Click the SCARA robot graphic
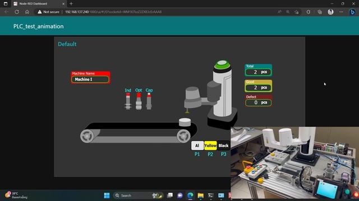359x201 pixels. coord(211,94)
